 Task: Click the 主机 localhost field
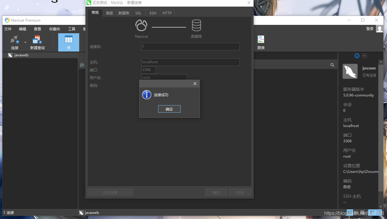point(190,62)
